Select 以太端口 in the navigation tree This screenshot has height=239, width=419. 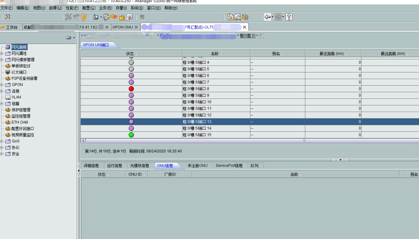[19, 72]
